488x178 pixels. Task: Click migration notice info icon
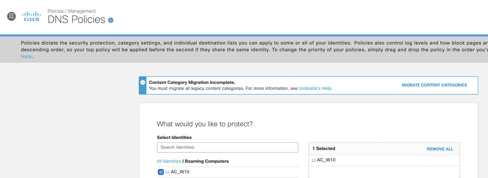click(143, 82)
